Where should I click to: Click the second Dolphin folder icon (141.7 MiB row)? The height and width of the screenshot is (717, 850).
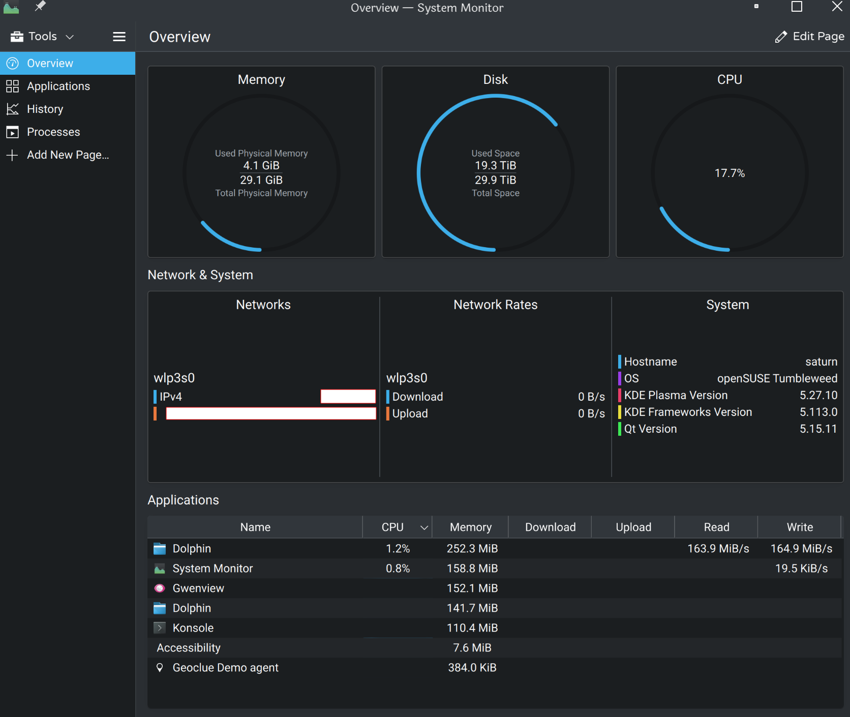coord(160,608)
